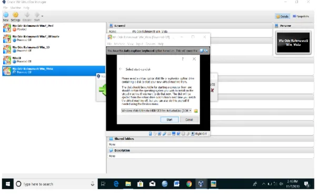The image size is (317, 195).
Task: Open Word from the taskbar
Action: pos(176,184)
